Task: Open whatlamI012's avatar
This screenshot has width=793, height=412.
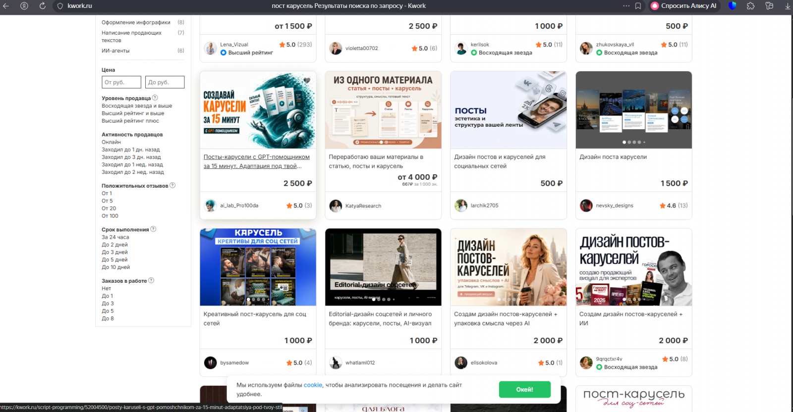Action: 336,363
